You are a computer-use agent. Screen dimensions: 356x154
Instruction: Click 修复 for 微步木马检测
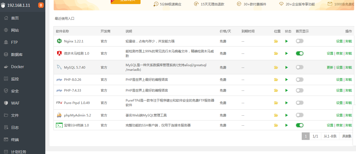coord(339,53)
